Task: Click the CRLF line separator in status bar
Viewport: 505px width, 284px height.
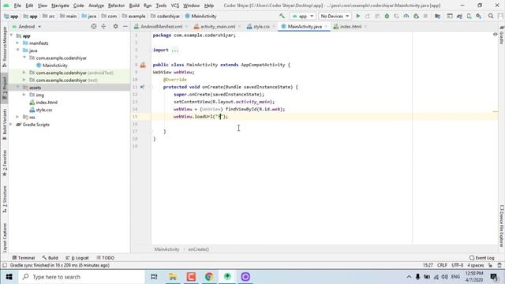Action: [x=442, y=265]
